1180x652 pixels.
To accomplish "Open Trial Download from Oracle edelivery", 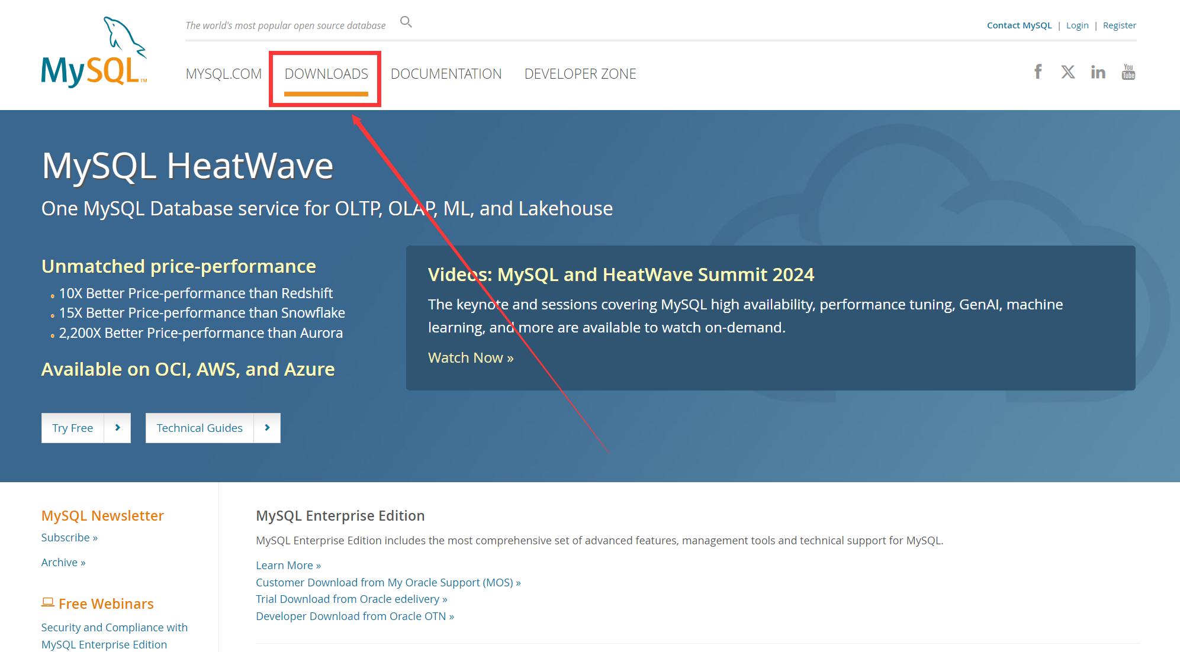I will click(x=352, y=599).
